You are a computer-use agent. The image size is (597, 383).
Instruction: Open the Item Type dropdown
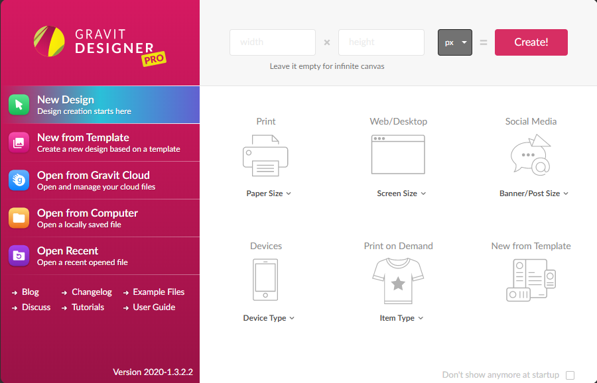point(401,318)
